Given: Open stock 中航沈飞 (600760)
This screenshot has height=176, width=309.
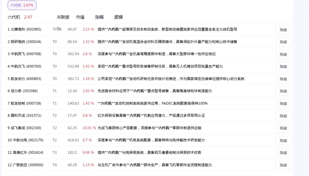Looking at the screenshot, I should point(25,66).
